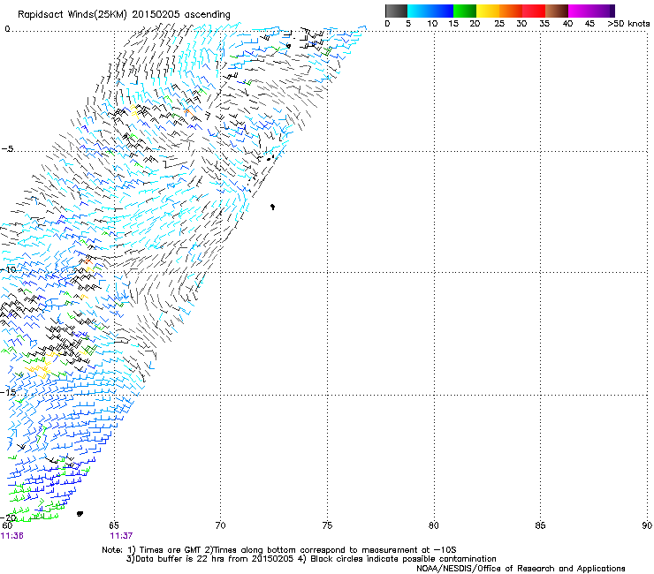
Task: Click the yellow 20-25 knots legend segment
Action: [488, 11]
